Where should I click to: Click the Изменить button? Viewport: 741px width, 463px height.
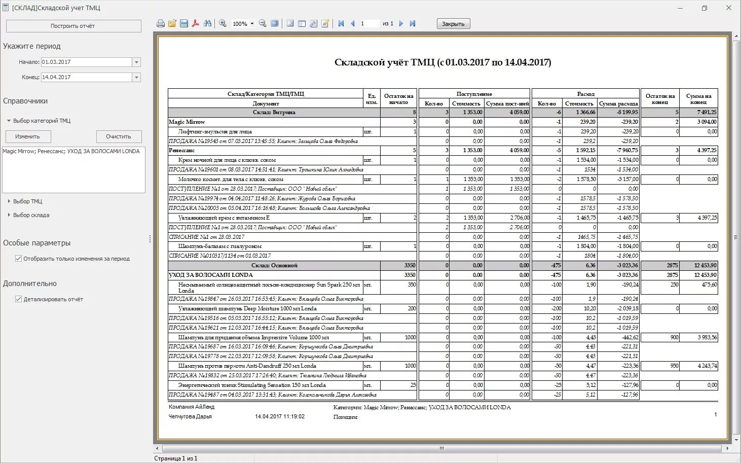pyautogui.click(x=27, y=136)
